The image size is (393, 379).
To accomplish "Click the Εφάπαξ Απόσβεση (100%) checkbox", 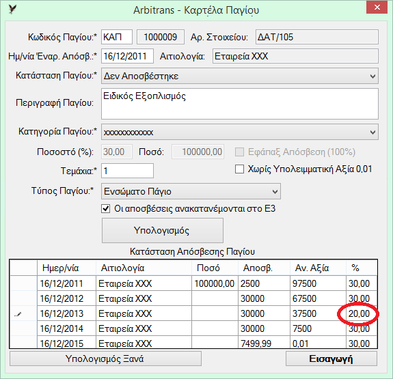I will pyautogui.click(x=239, y=152).
